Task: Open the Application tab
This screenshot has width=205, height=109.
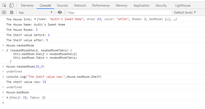Action: tap(141, 5)
